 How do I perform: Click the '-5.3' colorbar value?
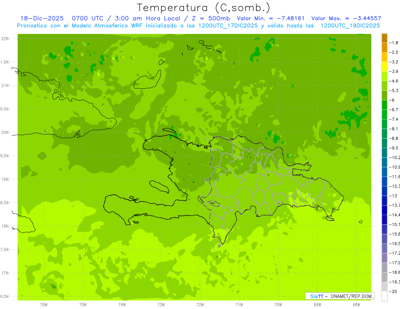394,91
